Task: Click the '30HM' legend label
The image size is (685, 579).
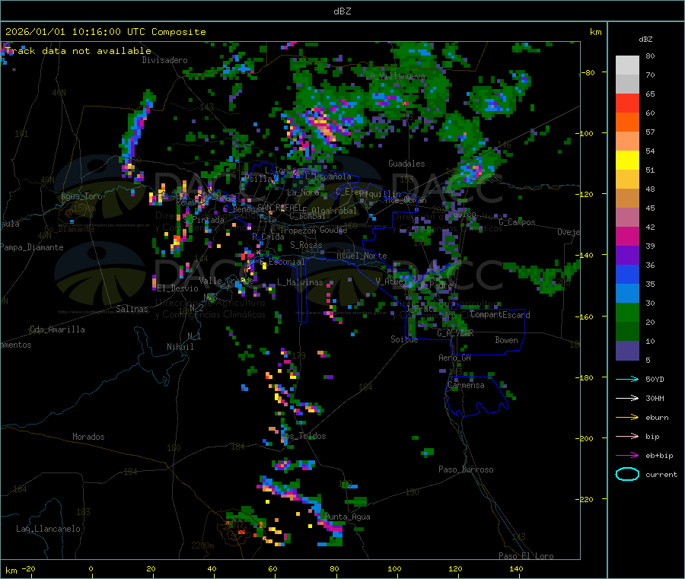Action: point(655,398)
